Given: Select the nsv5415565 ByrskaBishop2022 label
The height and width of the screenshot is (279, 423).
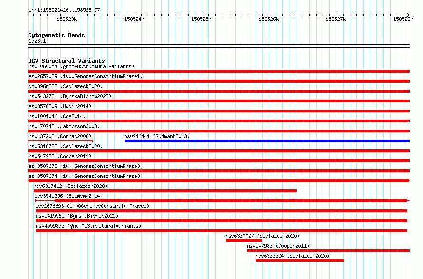Looking at the screenshot, I should [77, 216].
